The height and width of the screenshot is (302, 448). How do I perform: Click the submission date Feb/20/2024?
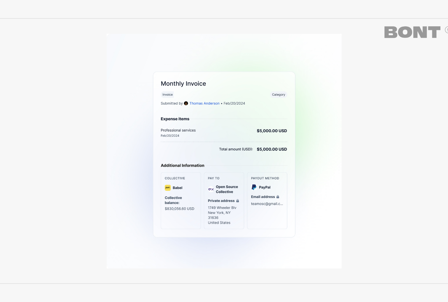coord(234,103)
